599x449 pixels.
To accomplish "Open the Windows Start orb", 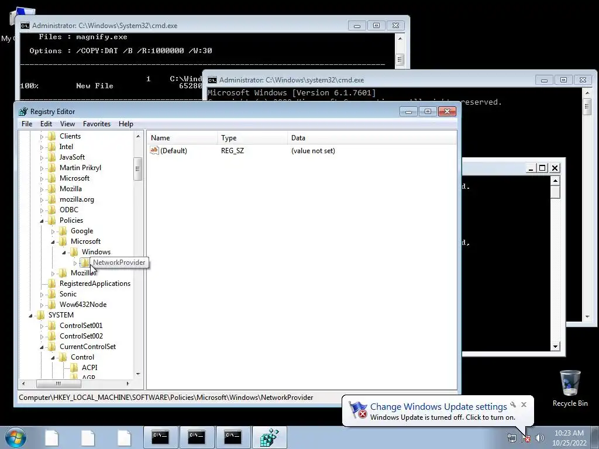I will 16,437.
